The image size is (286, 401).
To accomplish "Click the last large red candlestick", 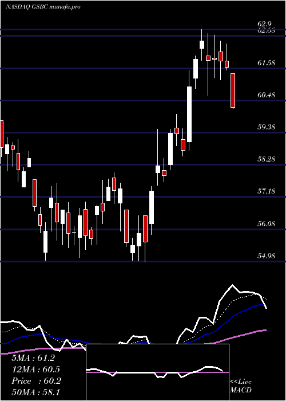I will (233, 91).
